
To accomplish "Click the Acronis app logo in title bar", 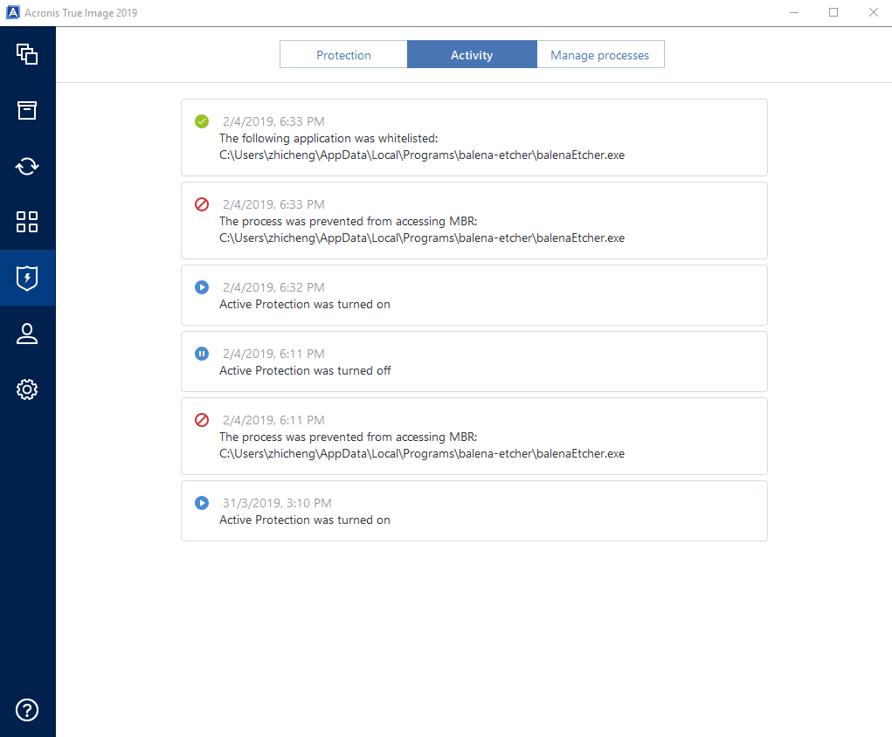I will coord(12,12).
